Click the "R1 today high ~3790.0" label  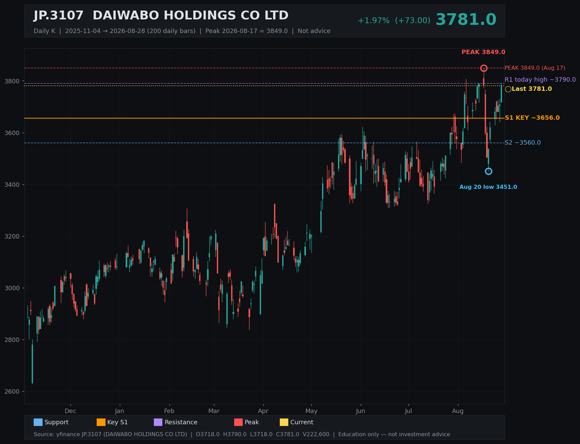click(x=540, y=80)
